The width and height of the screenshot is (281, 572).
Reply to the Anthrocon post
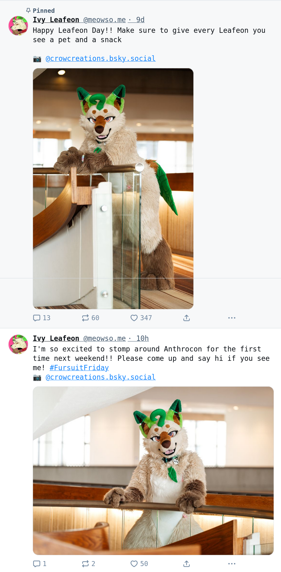point(40,564)
